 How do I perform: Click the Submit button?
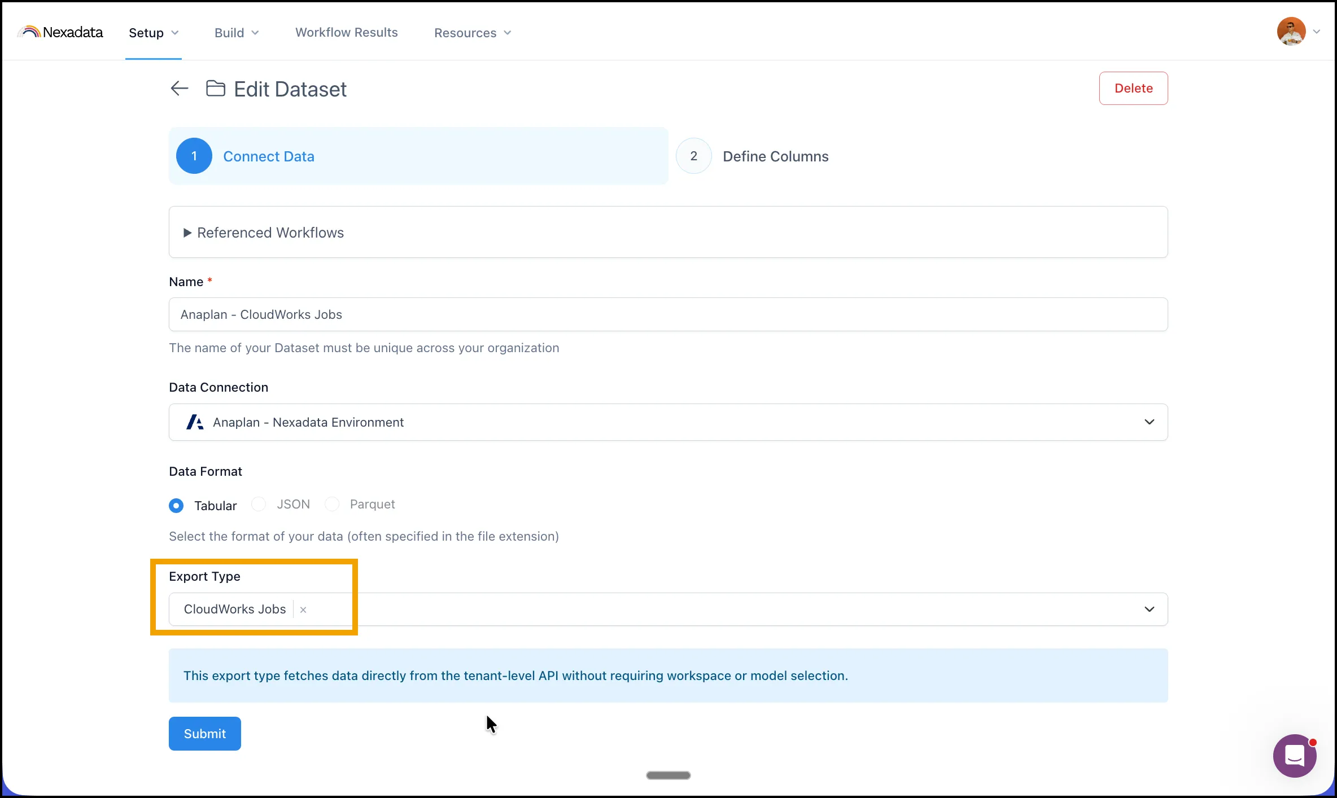click(205, 734)
